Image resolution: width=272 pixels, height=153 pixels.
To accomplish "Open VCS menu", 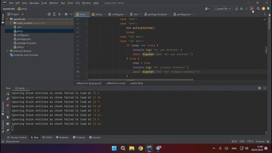I will 77,3.
